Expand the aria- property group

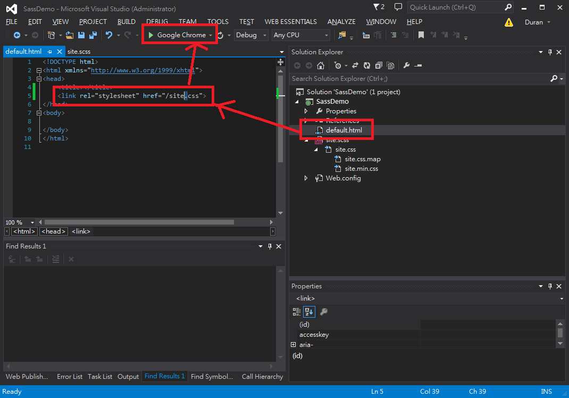tap(293, 344)
